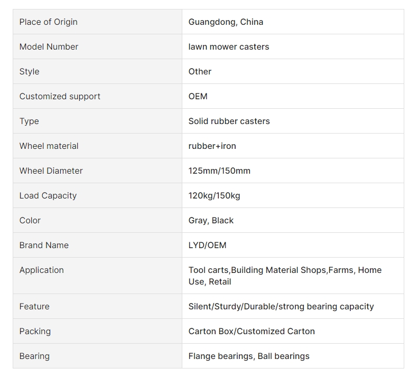
Task: Click the 'Style' row label
Action: click(29, 71)
